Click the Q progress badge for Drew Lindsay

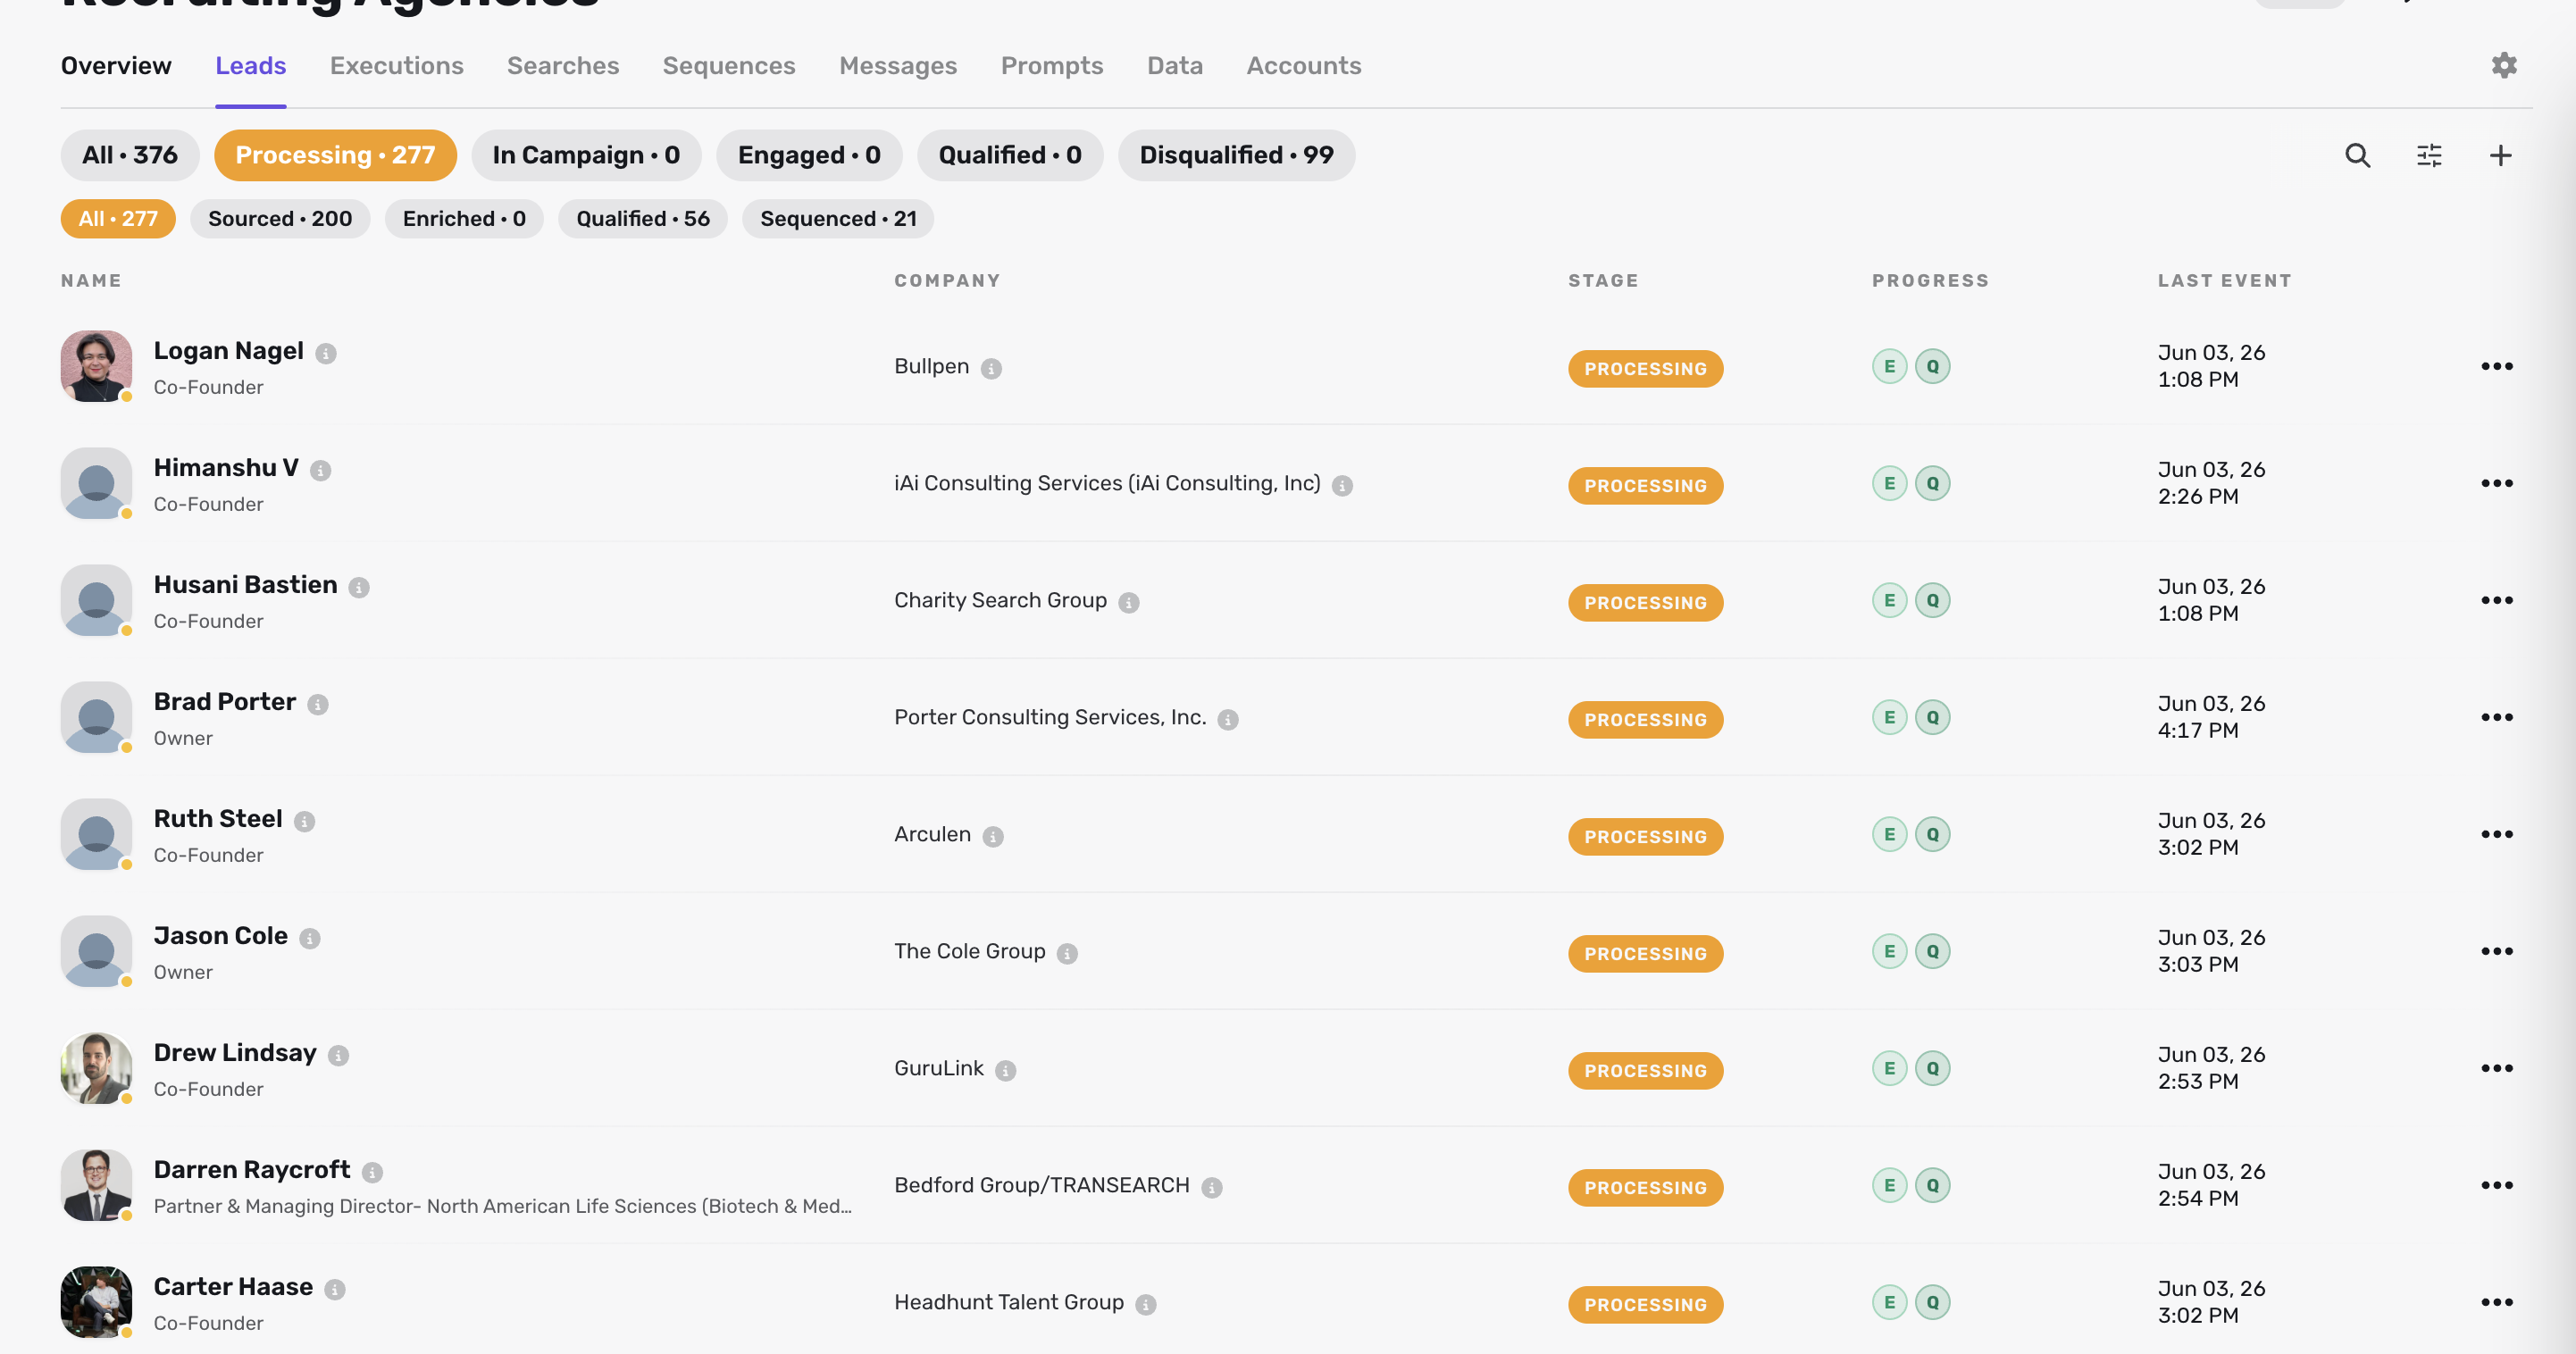[1932, 1068]
